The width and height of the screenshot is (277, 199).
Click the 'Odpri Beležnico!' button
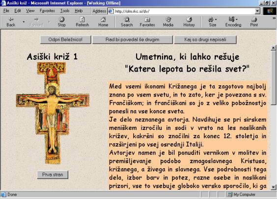[x=65, y=40]
